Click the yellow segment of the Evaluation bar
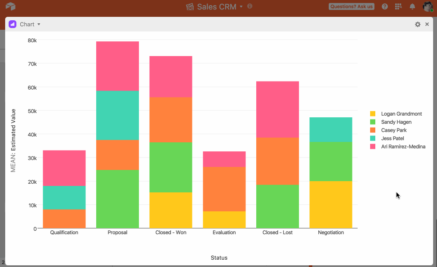 pos(224,220)
